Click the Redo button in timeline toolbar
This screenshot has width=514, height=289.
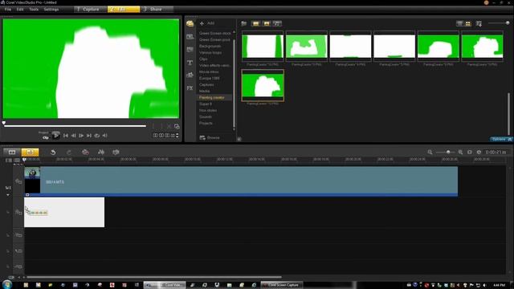pyautogui.click(x=69, y=152)
